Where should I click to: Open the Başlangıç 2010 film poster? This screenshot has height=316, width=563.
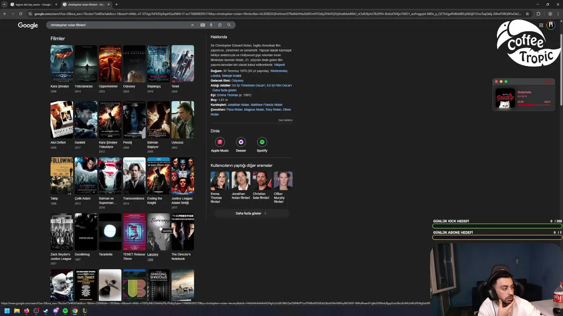pyautogui.click(x=158, y=64)
